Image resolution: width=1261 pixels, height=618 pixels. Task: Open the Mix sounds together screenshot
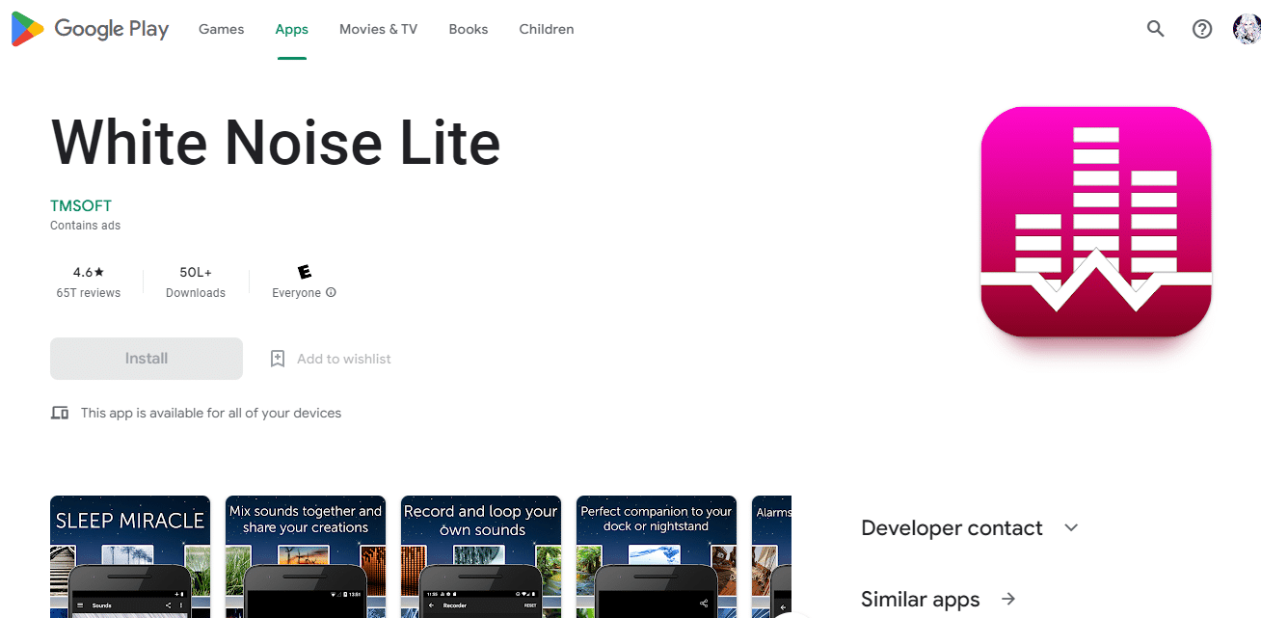point(306,556)
